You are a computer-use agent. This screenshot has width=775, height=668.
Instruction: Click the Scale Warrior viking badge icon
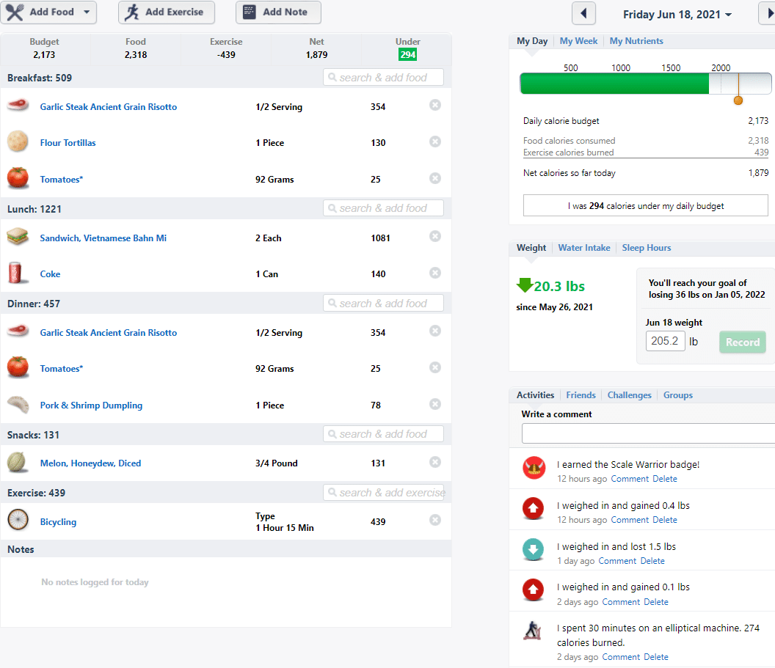tap(534, 467)
